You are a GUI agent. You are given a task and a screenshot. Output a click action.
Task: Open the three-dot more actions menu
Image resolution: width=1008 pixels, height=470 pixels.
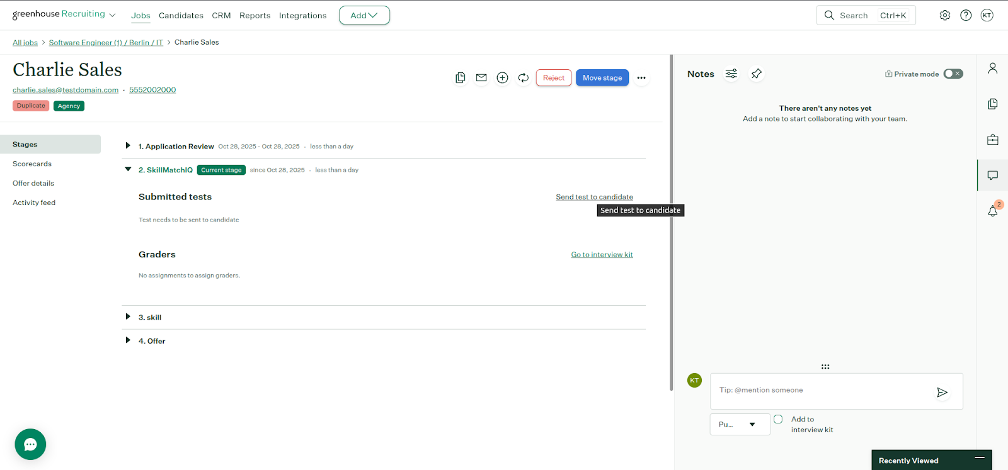pos(641,78)
